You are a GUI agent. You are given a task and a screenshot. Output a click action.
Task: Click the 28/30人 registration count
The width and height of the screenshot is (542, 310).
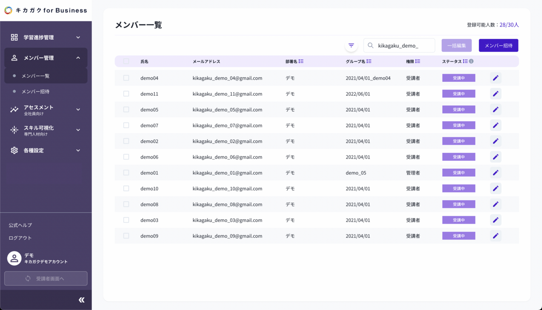coord(509,25)
